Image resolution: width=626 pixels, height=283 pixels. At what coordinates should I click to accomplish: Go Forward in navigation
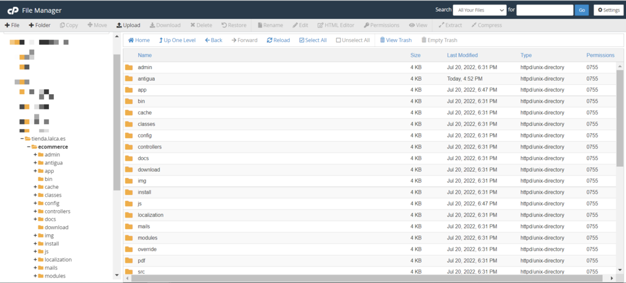(245, 40)
